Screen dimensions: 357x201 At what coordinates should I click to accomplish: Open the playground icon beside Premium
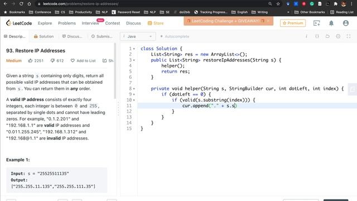[x=317, y=23]
